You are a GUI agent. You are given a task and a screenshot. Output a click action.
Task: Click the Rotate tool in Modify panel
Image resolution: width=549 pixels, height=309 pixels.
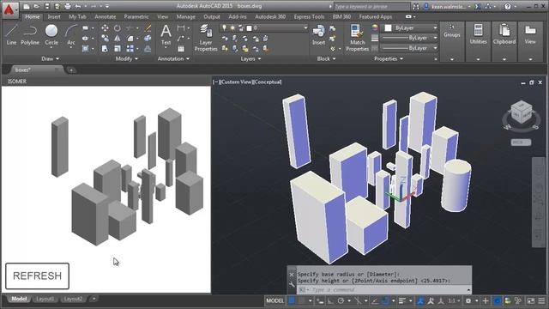coord(118,28)
